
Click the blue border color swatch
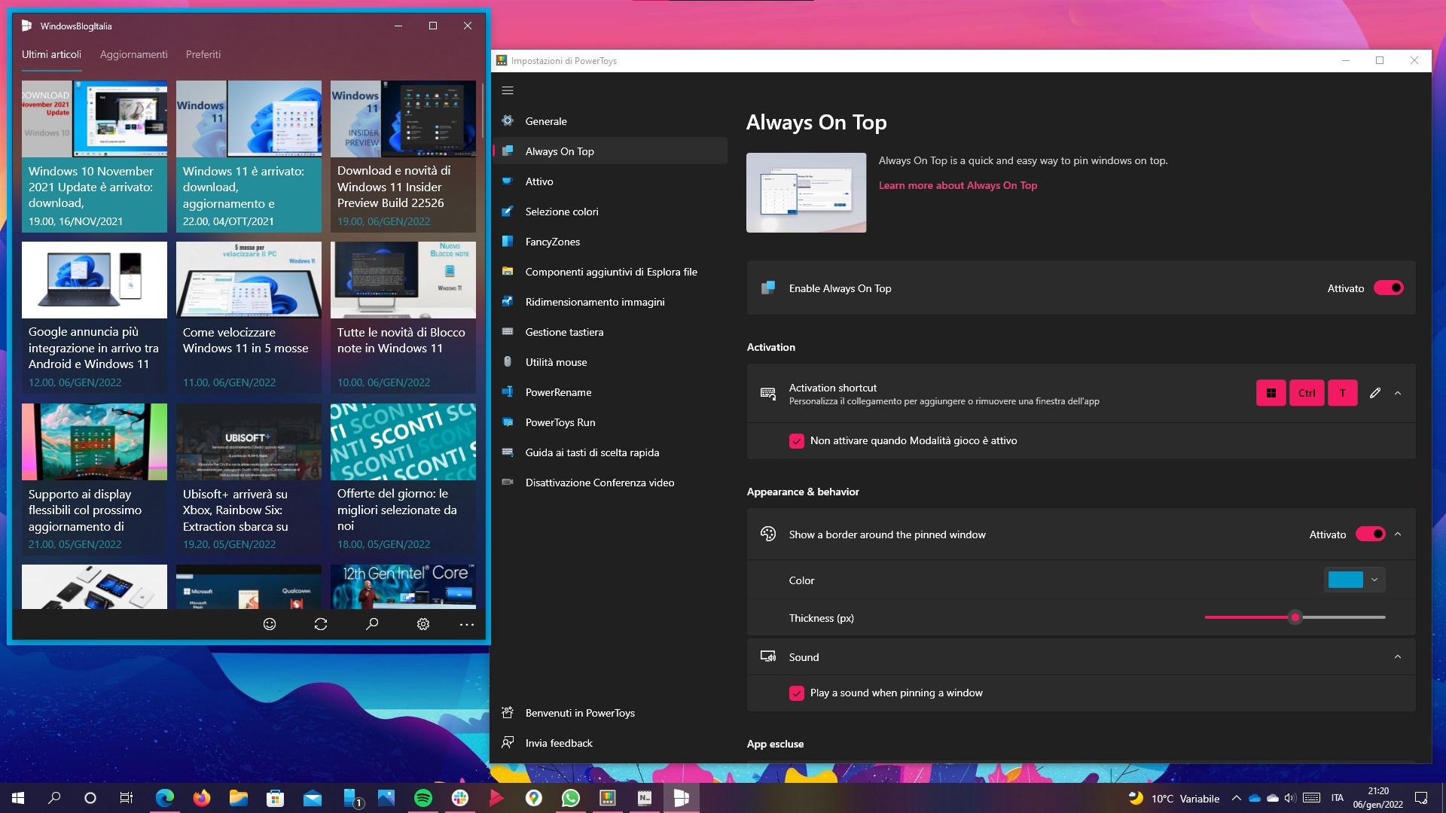tap(1345, 580)
